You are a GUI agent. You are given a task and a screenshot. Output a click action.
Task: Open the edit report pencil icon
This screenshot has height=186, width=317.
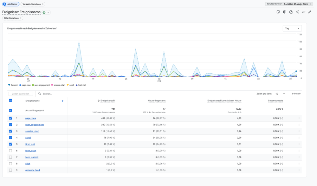click(310, 12)
